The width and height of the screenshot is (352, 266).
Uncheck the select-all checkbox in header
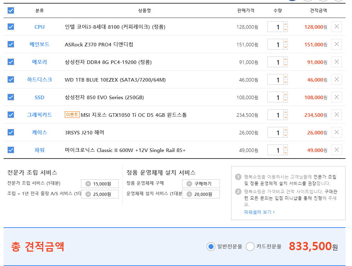(x=11, y=10)
